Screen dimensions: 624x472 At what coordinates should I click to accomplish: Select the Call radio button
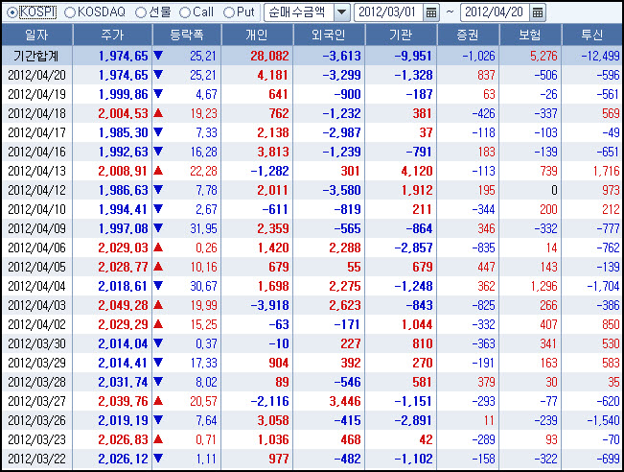(x=185, y=12)
